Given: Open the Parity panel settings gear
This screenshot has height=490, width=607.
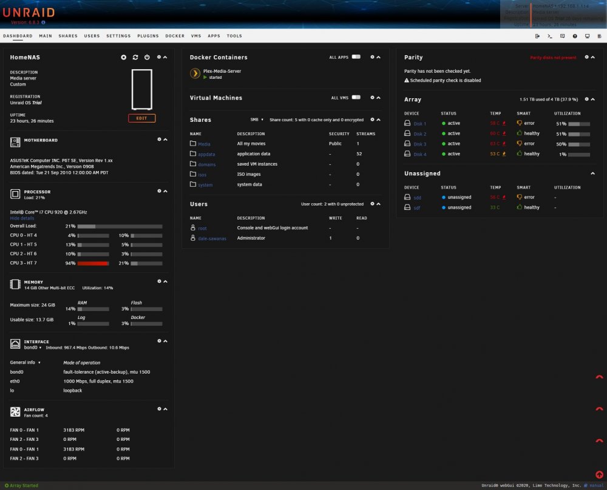Looking at the screenshot, I should [x=587, y=57].
